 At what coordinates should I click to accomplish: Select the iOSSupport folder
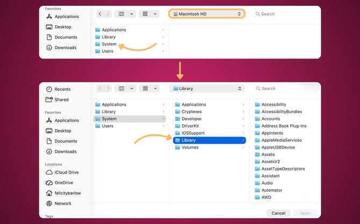click(190, 133)
